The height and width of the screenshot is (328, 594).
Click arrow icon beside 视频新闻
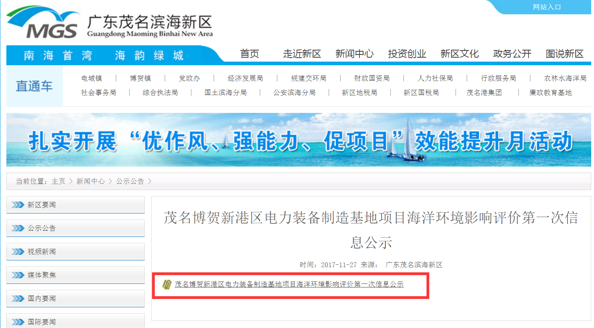point(18,252)
